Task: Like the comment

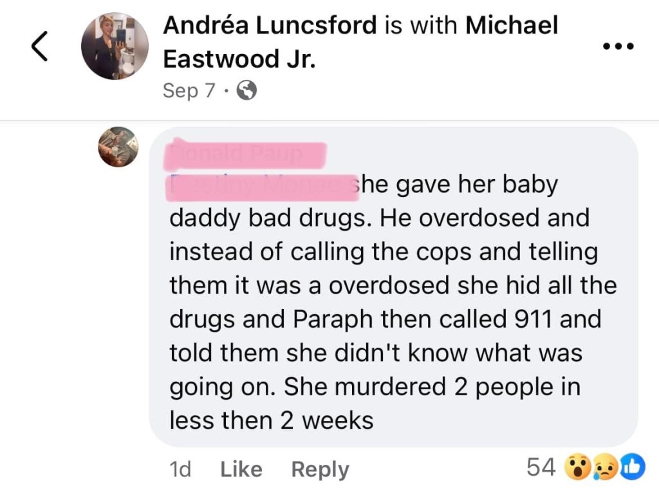Action: [241, 469]
